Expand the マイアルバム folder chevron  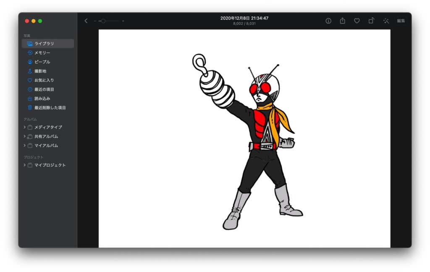coord(24,145)
